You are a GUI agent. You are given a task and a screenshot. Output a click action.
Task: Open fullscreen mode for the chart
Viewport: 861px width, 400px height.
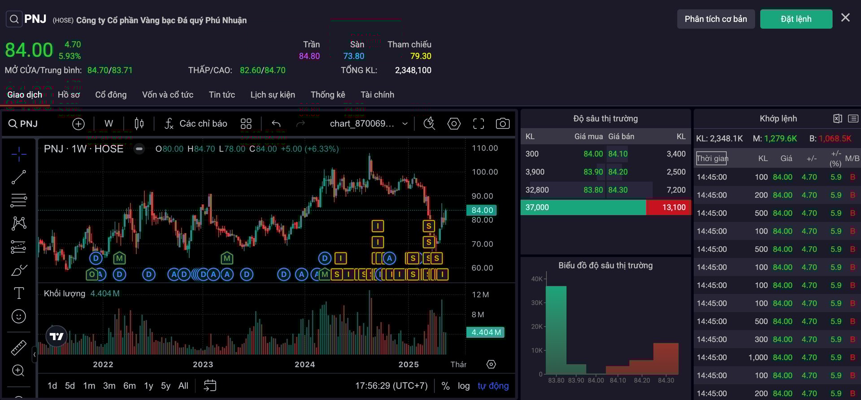point(478,123)
